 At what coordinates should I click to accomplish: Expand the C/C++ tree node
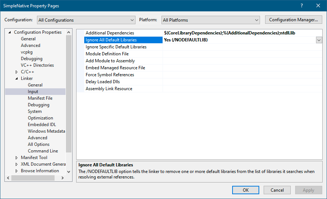click(16, 72)
